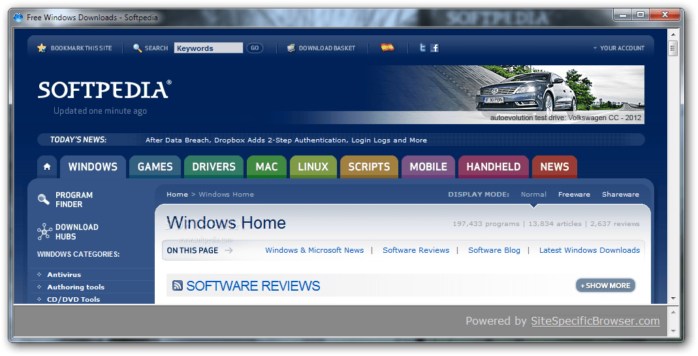Read the Dropbox 2-Step Authentication news headline
The width and height of the screenshot is (698, 356).
tap(286, 140)
